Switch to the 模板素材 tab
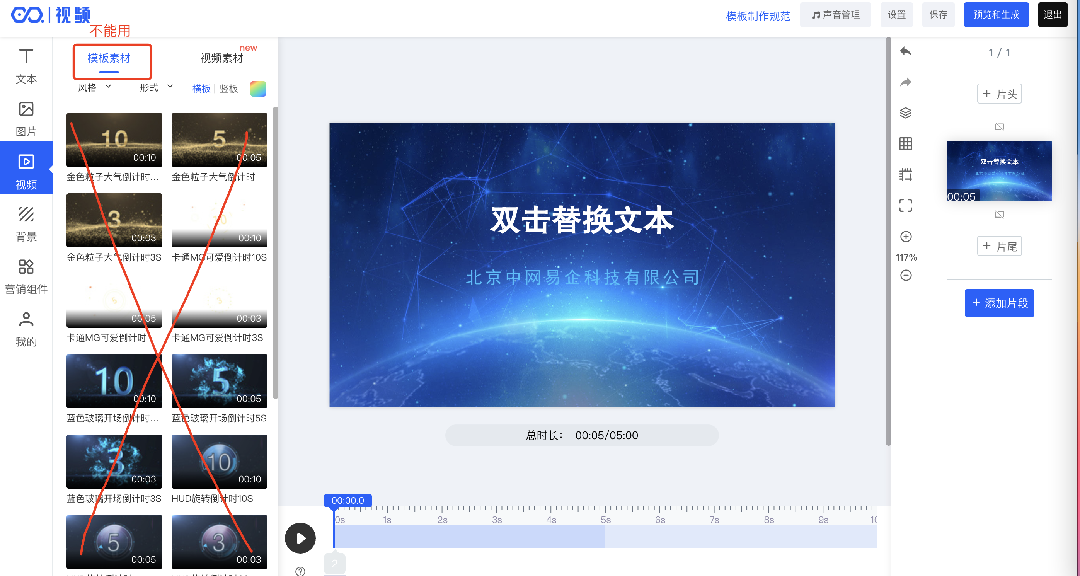1080x576 pixels. pos(109,58)
